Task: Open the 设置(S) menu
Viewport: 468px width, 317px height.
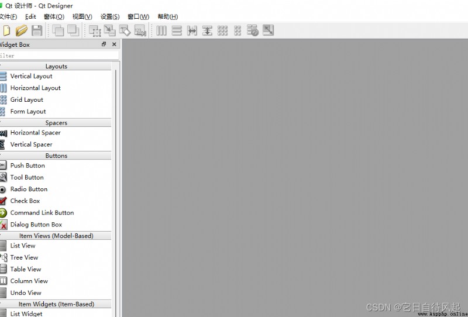Action: point(110,17)
